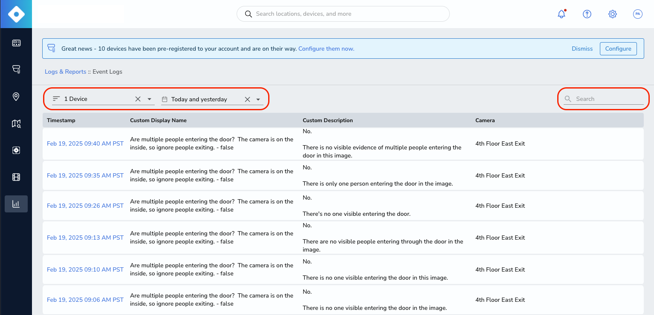Open the 1 Device filter field

(x=102, y=99)
